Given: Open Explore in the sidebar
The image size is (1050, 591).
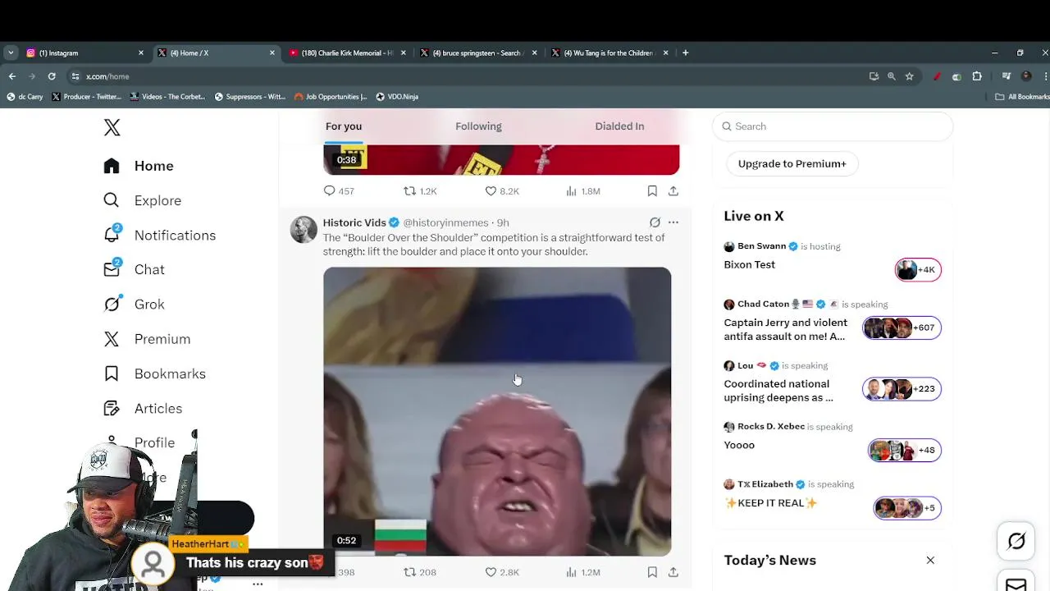Looking at the screenshot, I should pyautogui.click(x=142, y=200).
